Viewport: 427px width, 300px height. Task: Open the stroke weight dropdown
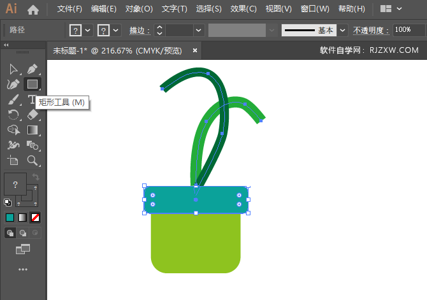[199, 31]
